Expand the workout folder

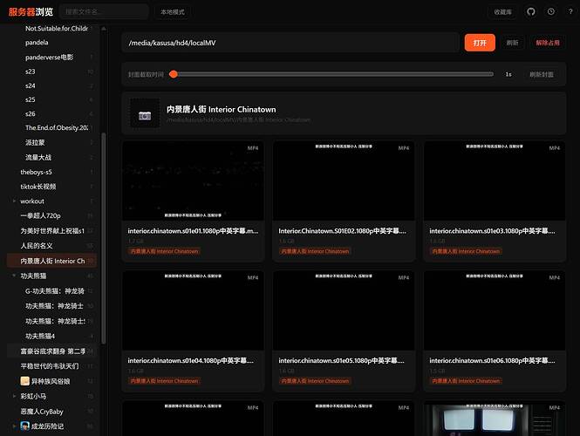tap(14, 201)
